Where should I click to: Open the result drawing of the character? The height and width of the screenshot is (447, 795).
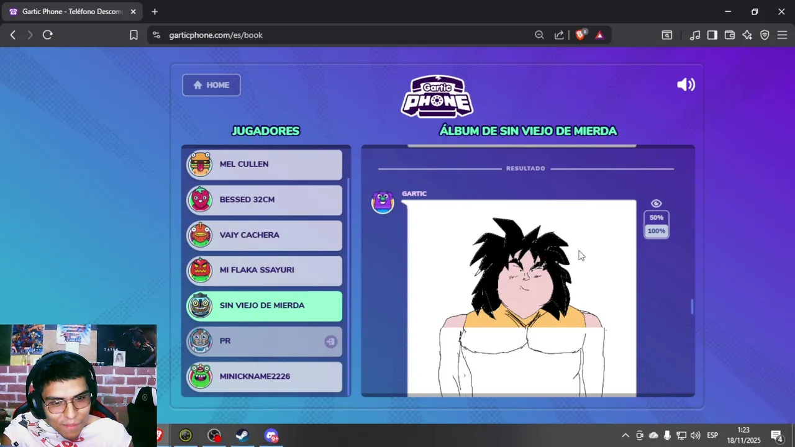coord(522,298)
